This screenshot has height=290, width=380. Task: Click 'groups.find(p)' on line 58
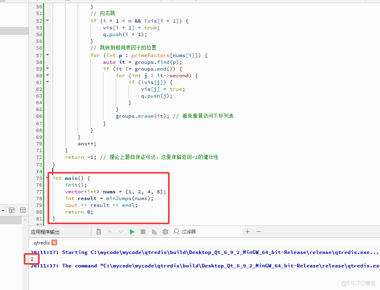click(x=157, y=62)
